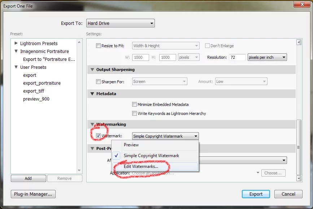The image size is (313, 209).
Task: Toggle the Don't Enlarge checkbox
Action: point(207,46)
